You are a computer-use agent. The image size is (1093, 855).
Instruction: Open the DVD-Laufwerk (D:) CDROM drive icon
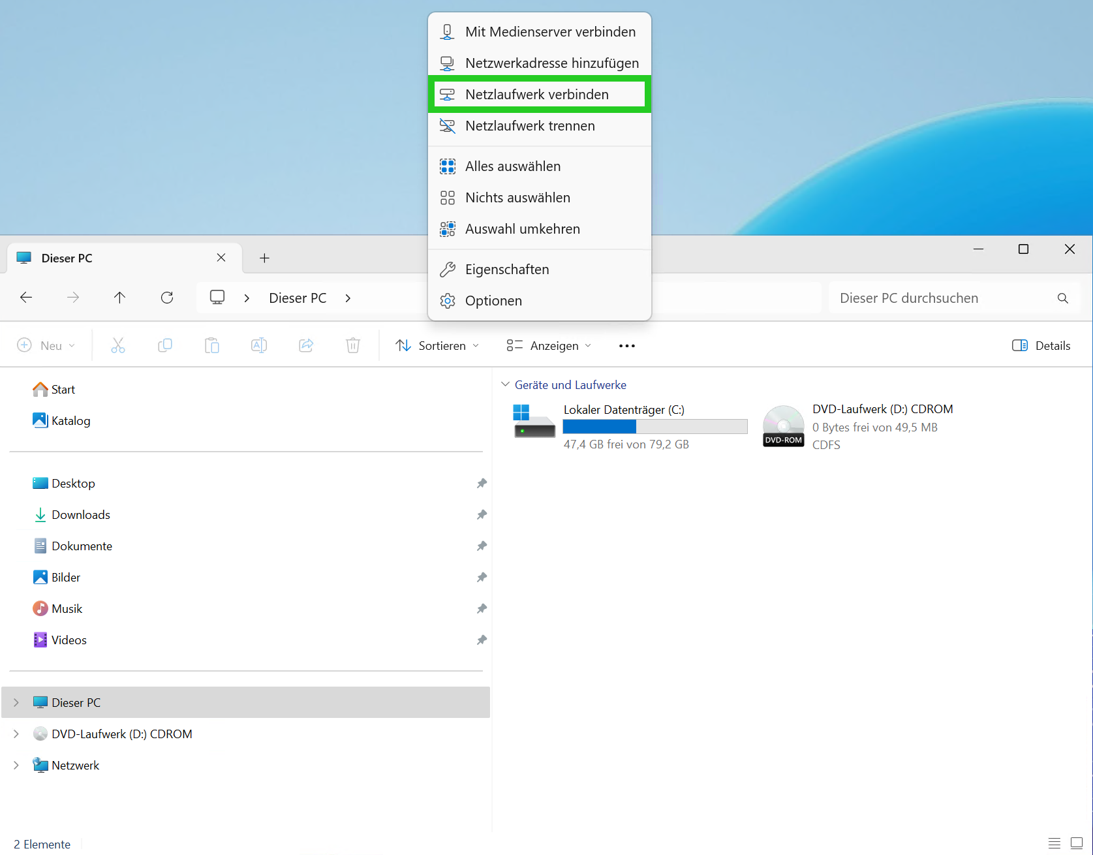(783, 424)
